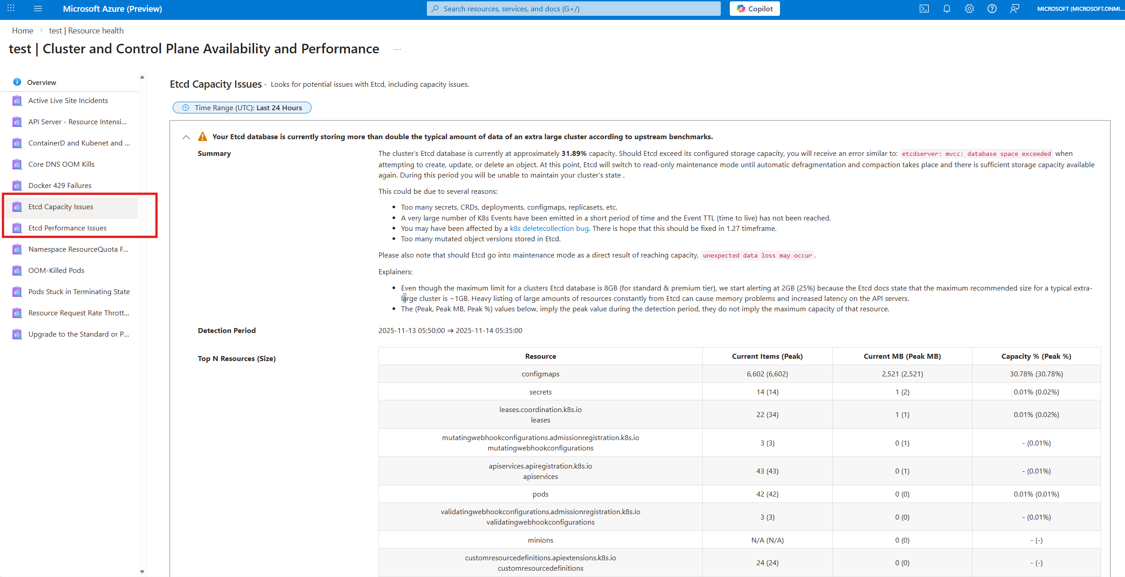Open the notifications bell

pyautogui.click(x=946, y=9)
